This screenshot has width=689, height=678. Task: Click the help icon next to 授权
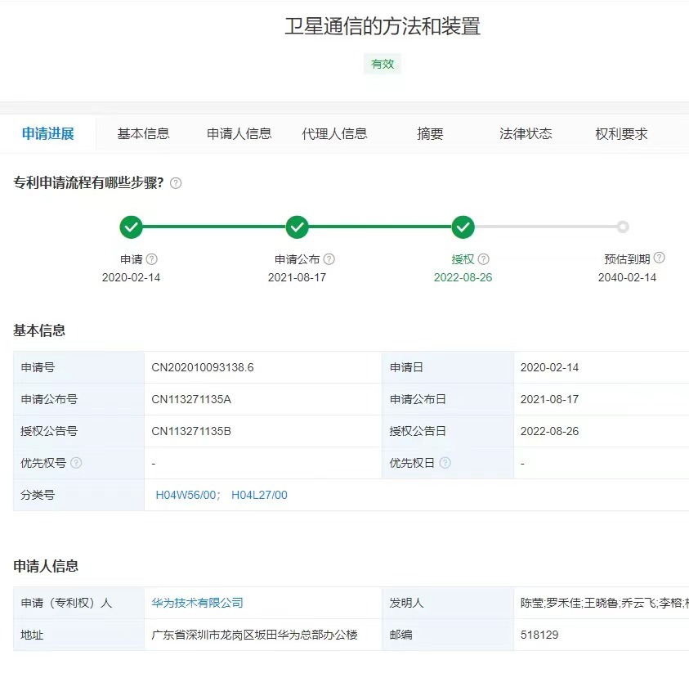click(484, 259)
